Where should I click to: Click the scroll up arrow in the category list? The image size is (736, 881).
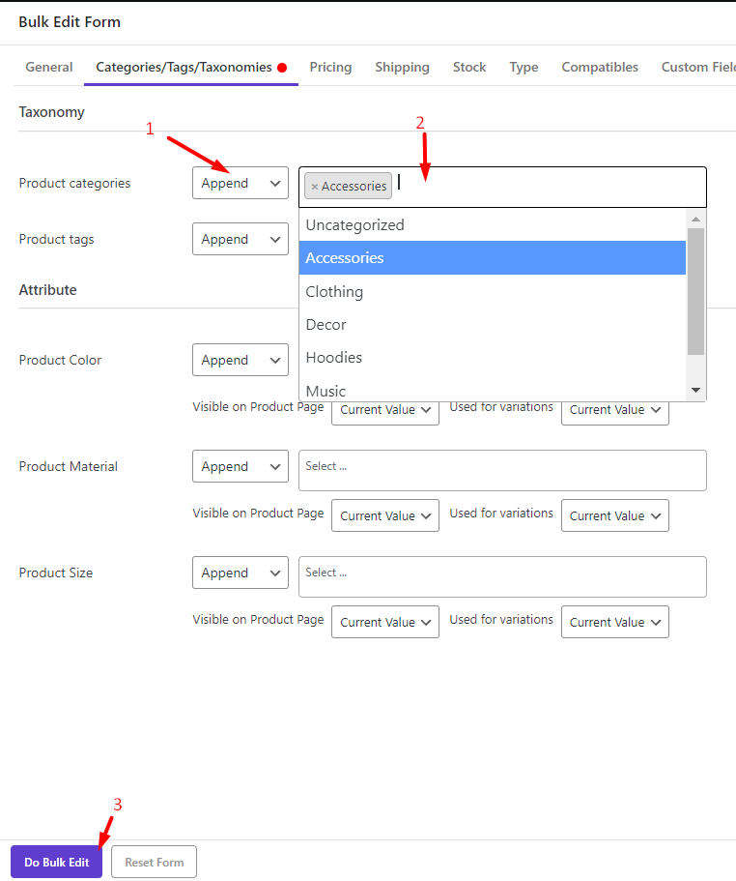pyautogui.click(x=695, y=220)
